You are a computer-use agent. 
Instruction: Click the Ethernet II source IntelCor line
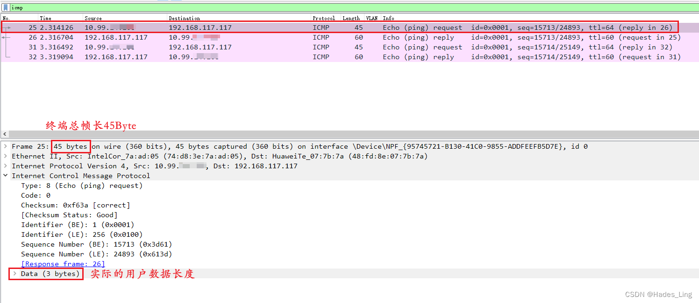pyautogui.click(x=220, y=156)
